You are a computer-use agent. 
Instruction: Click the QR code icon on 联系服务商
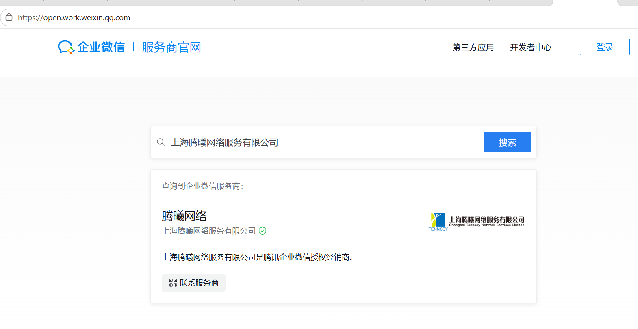point(173,283)
